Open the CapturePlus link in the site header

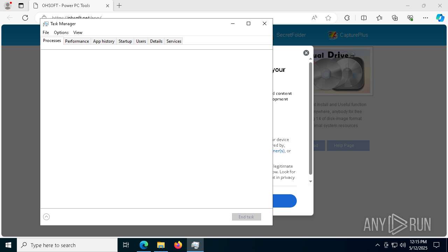(x=348, y=35)
